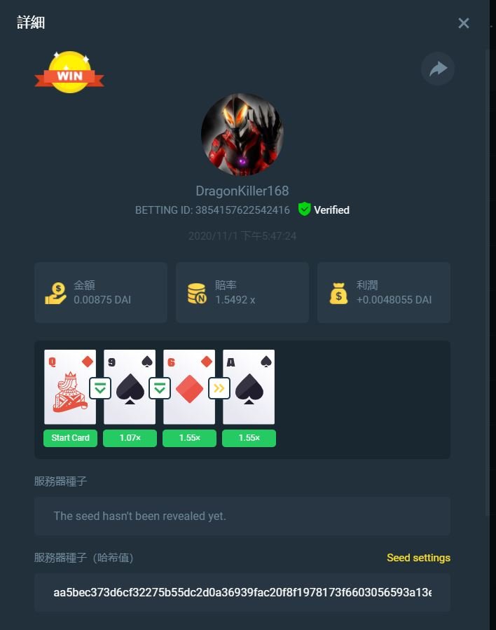
Task: Open Seed settings link
Action: click(418, 558)
